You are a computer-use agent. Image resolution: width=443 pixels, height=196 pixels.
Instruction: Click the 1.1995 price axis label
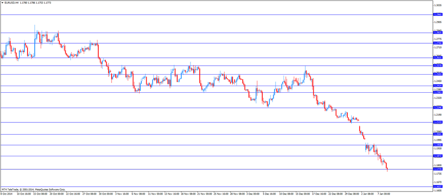[438, 140]
